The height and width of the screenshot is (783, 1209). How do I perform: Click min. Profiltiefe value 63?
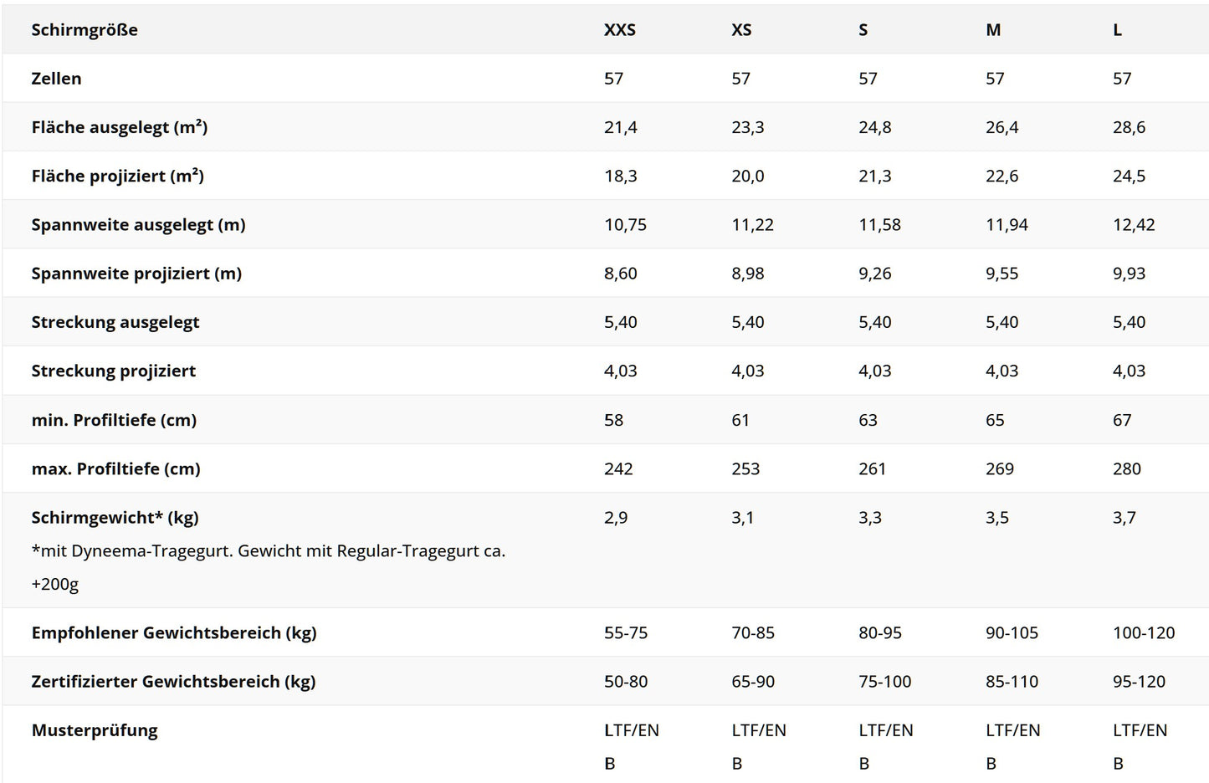[x=868, y=420]
